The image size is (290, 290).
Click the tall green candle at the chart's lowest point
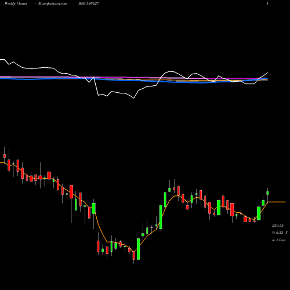pyautogui.click(x=139, y=249)
